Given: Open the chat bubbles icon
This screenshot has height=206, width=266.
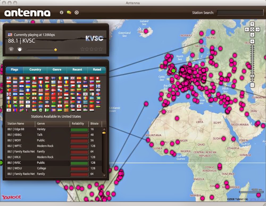Looking at the screenshot, I should [x=69, y=13].
